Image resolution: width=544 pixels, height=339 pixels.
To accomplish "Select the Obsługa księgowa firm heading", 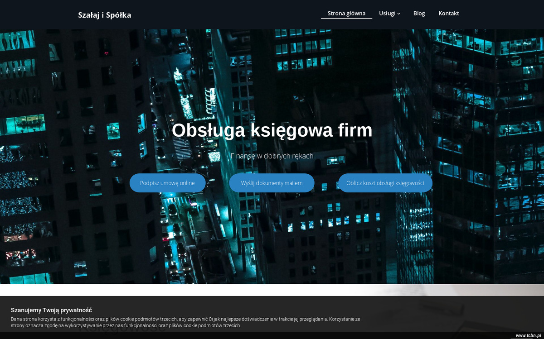I will (272, 130).
